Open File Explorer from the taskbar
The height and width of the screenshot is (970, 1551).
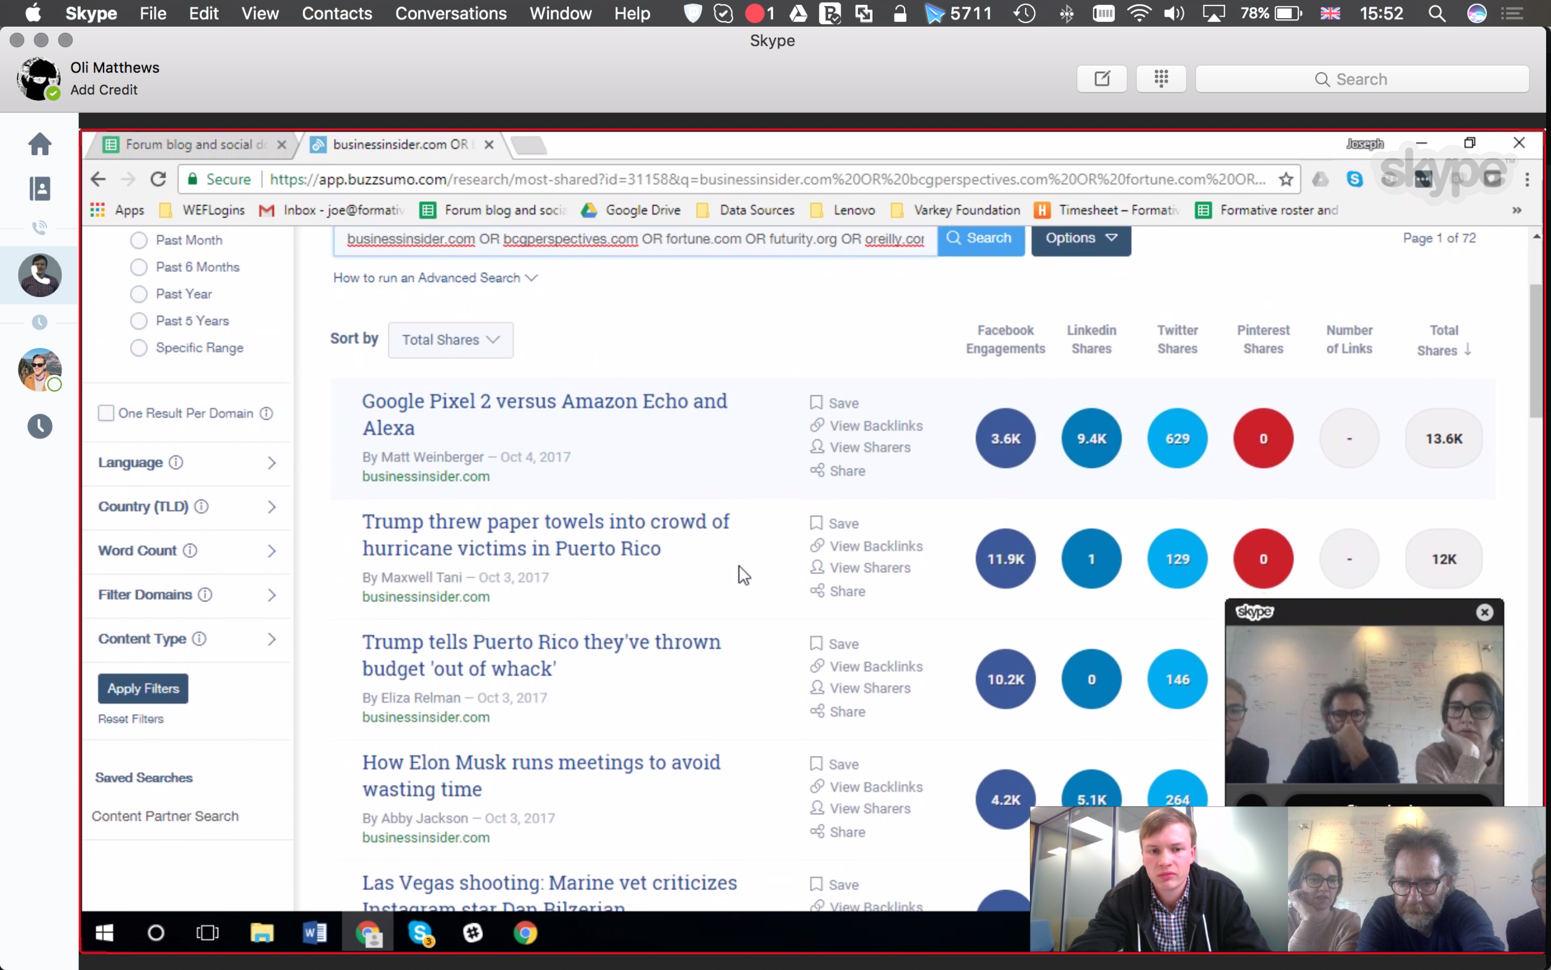(x=262, y=933)
